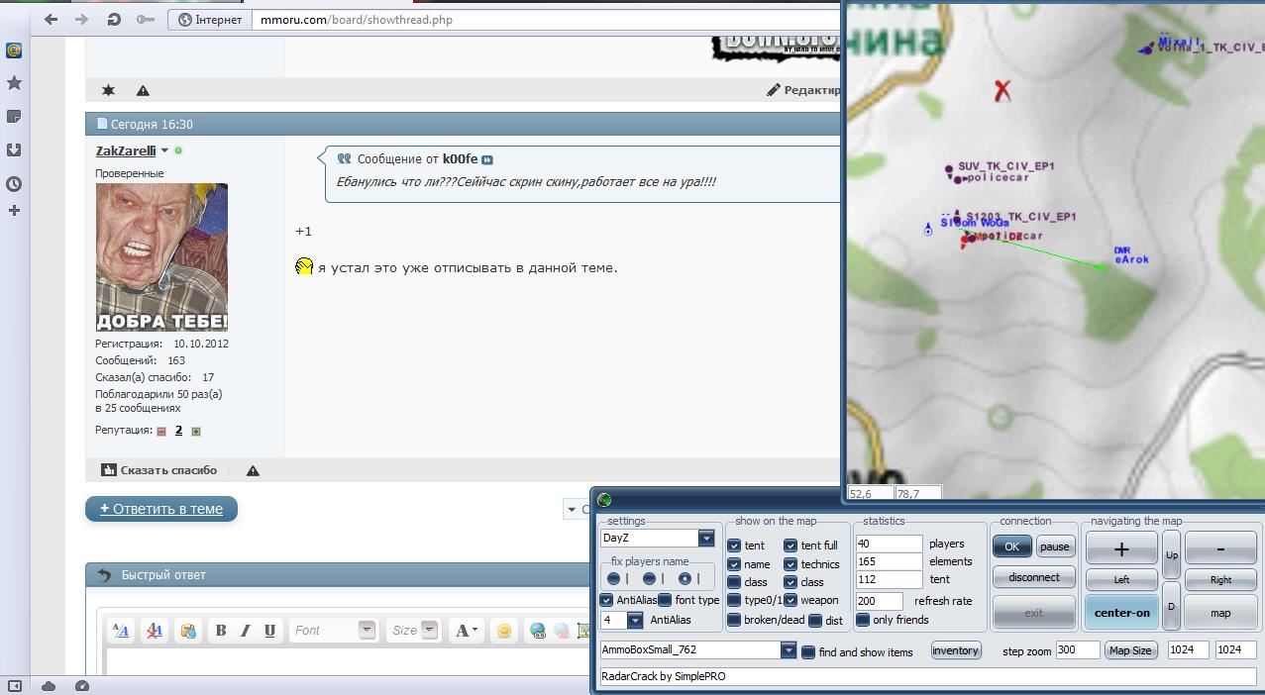Give positive reputation to ZakZarelli
The image size is (1265, 695).
click(196, 431)
